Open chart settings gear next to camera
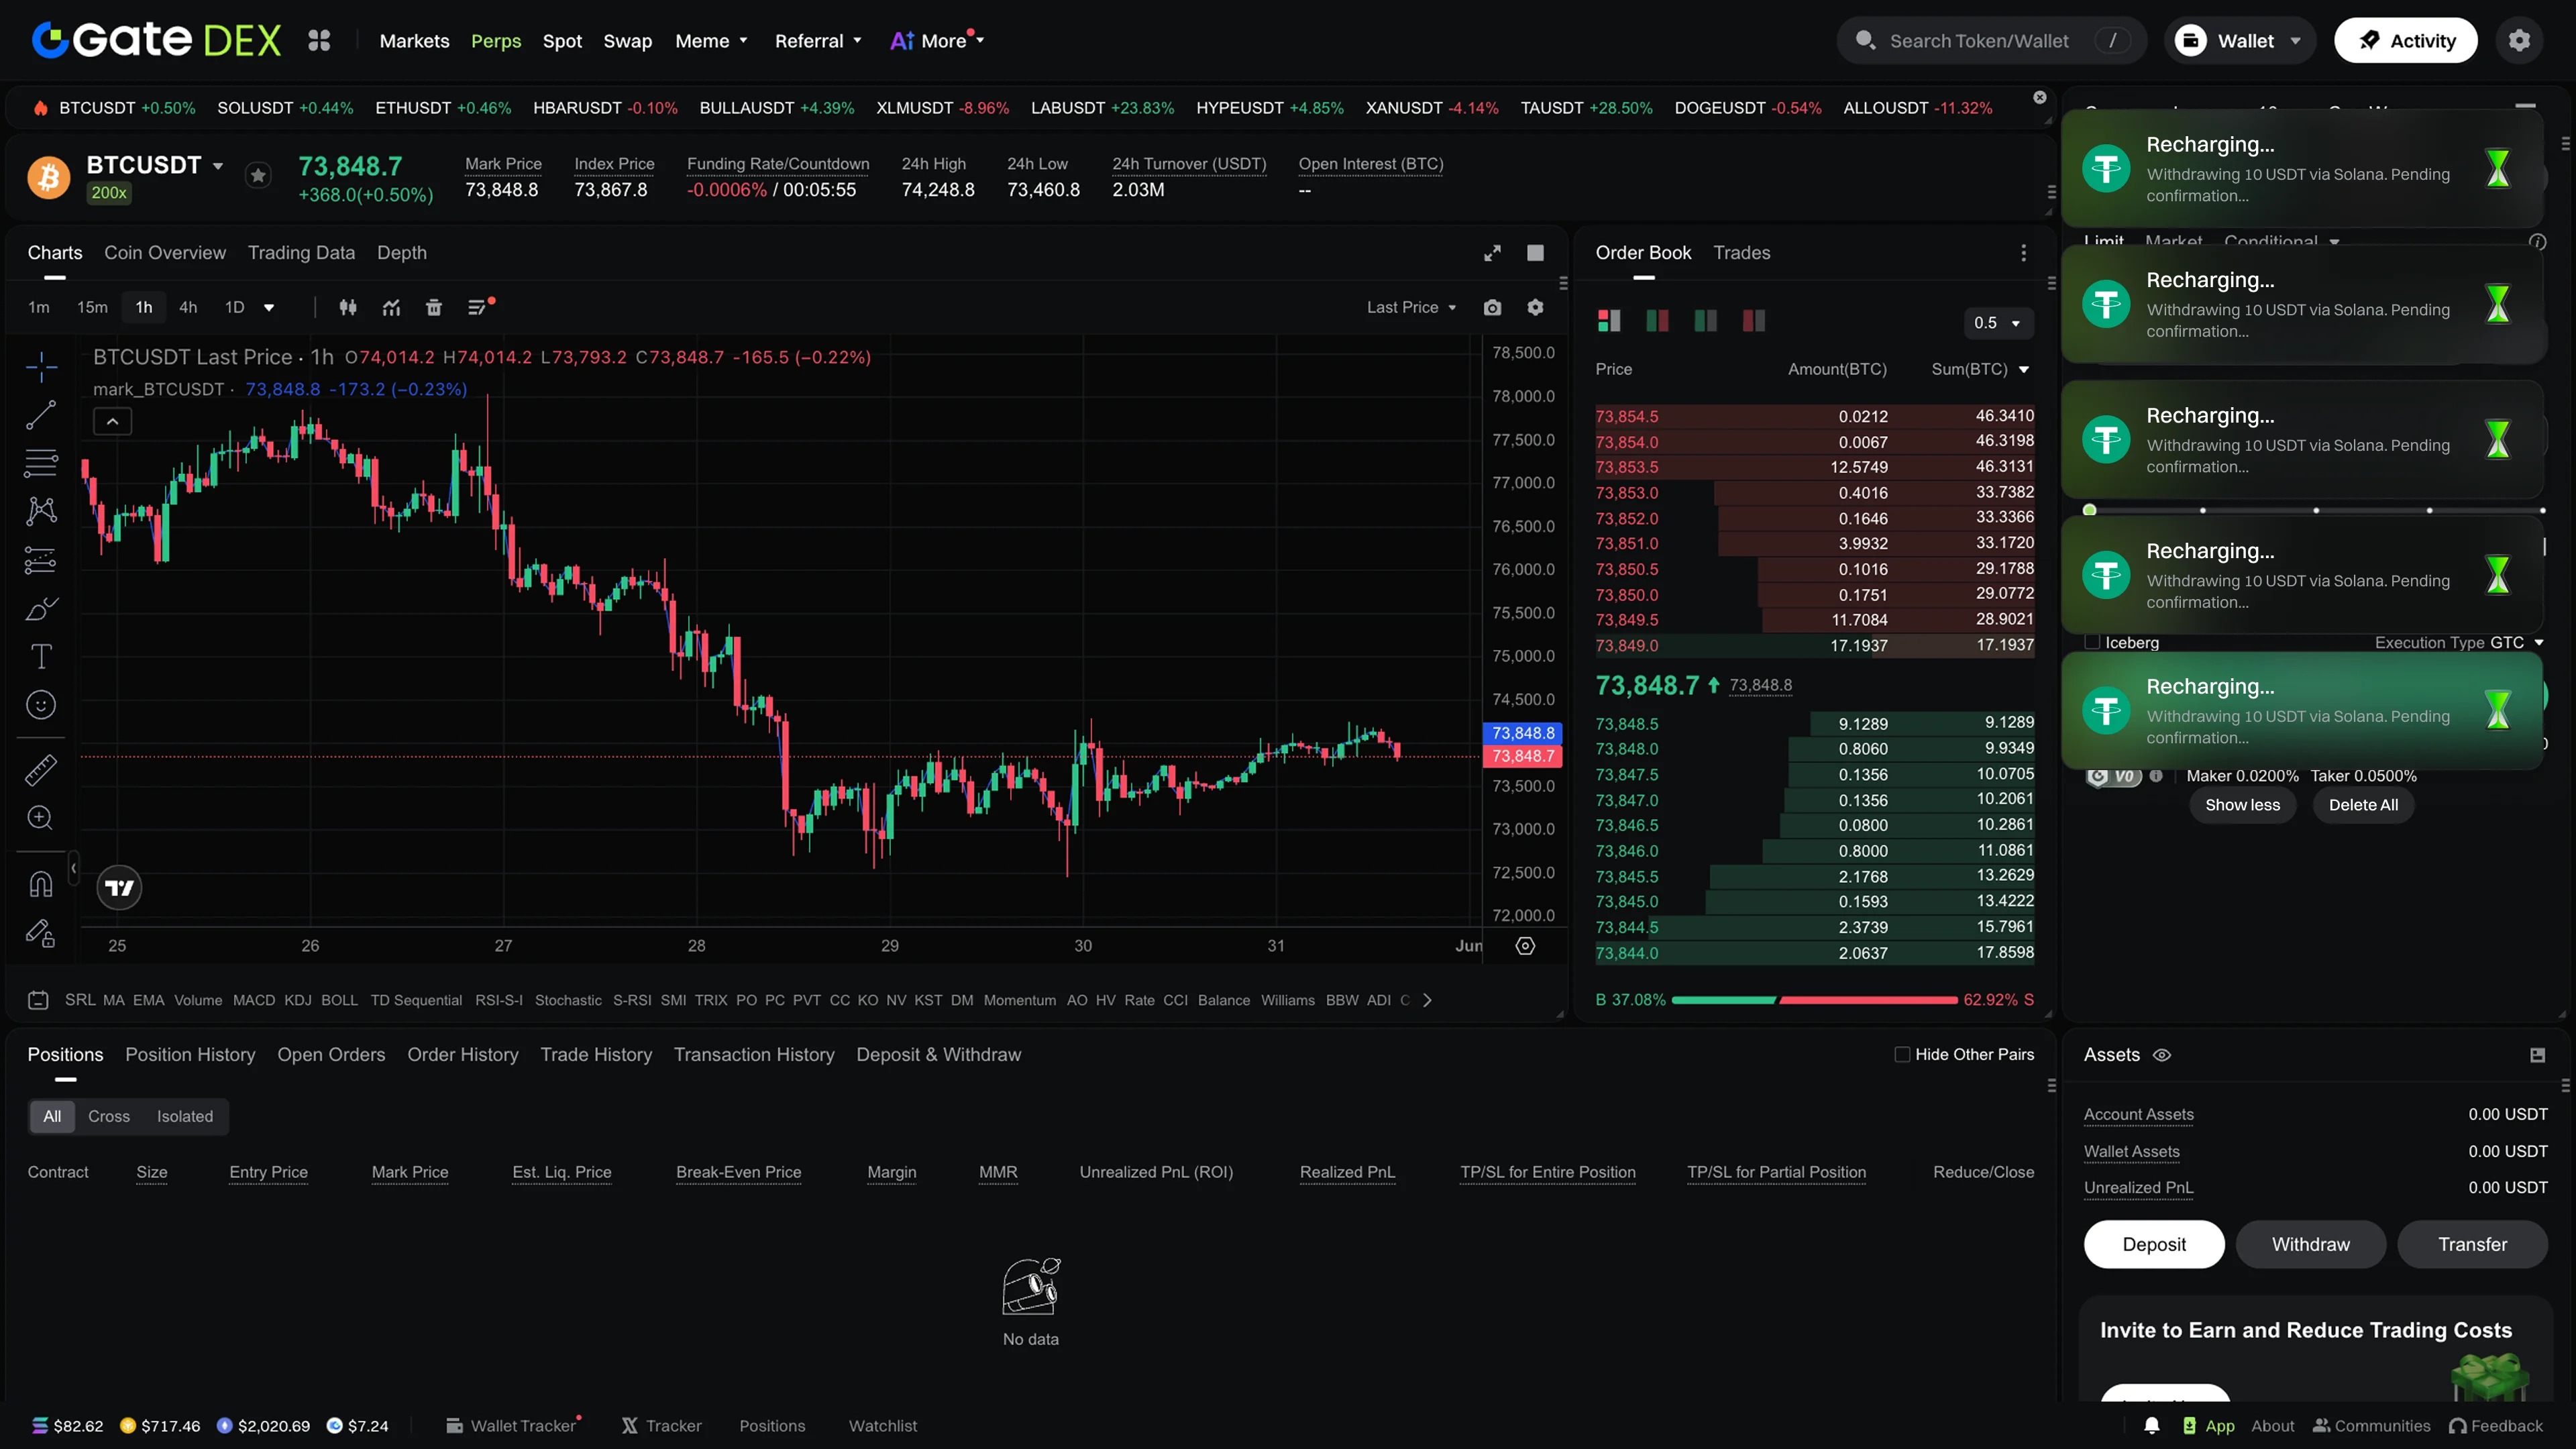2576x1449 pixels. (x=1535, y=307)
